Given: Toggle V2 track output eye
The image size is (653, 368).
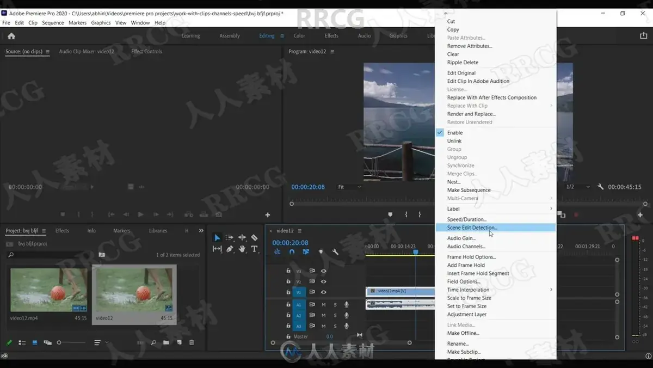Looking at the screenshot, I should click(x=323, y=281).
